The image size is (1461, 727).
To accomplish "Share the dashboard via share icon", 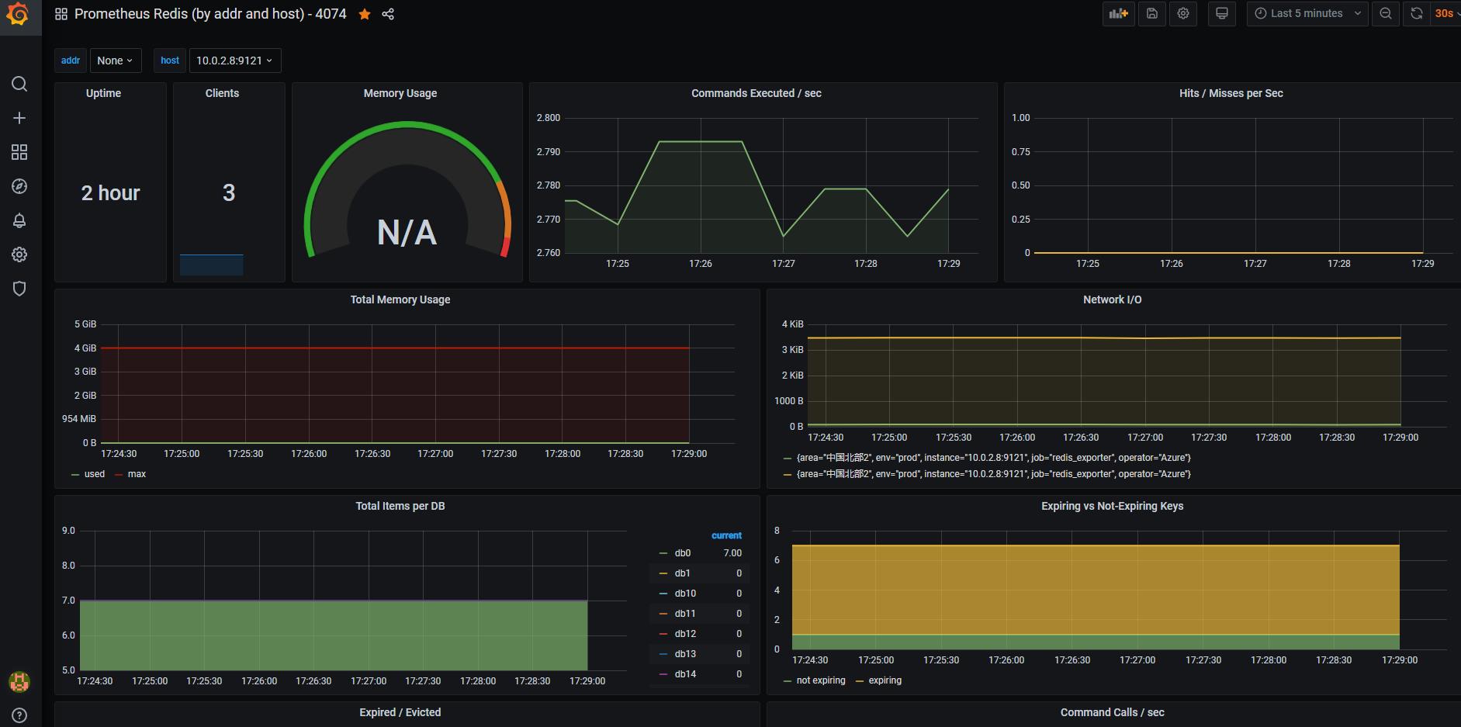I will pos(388,14).
